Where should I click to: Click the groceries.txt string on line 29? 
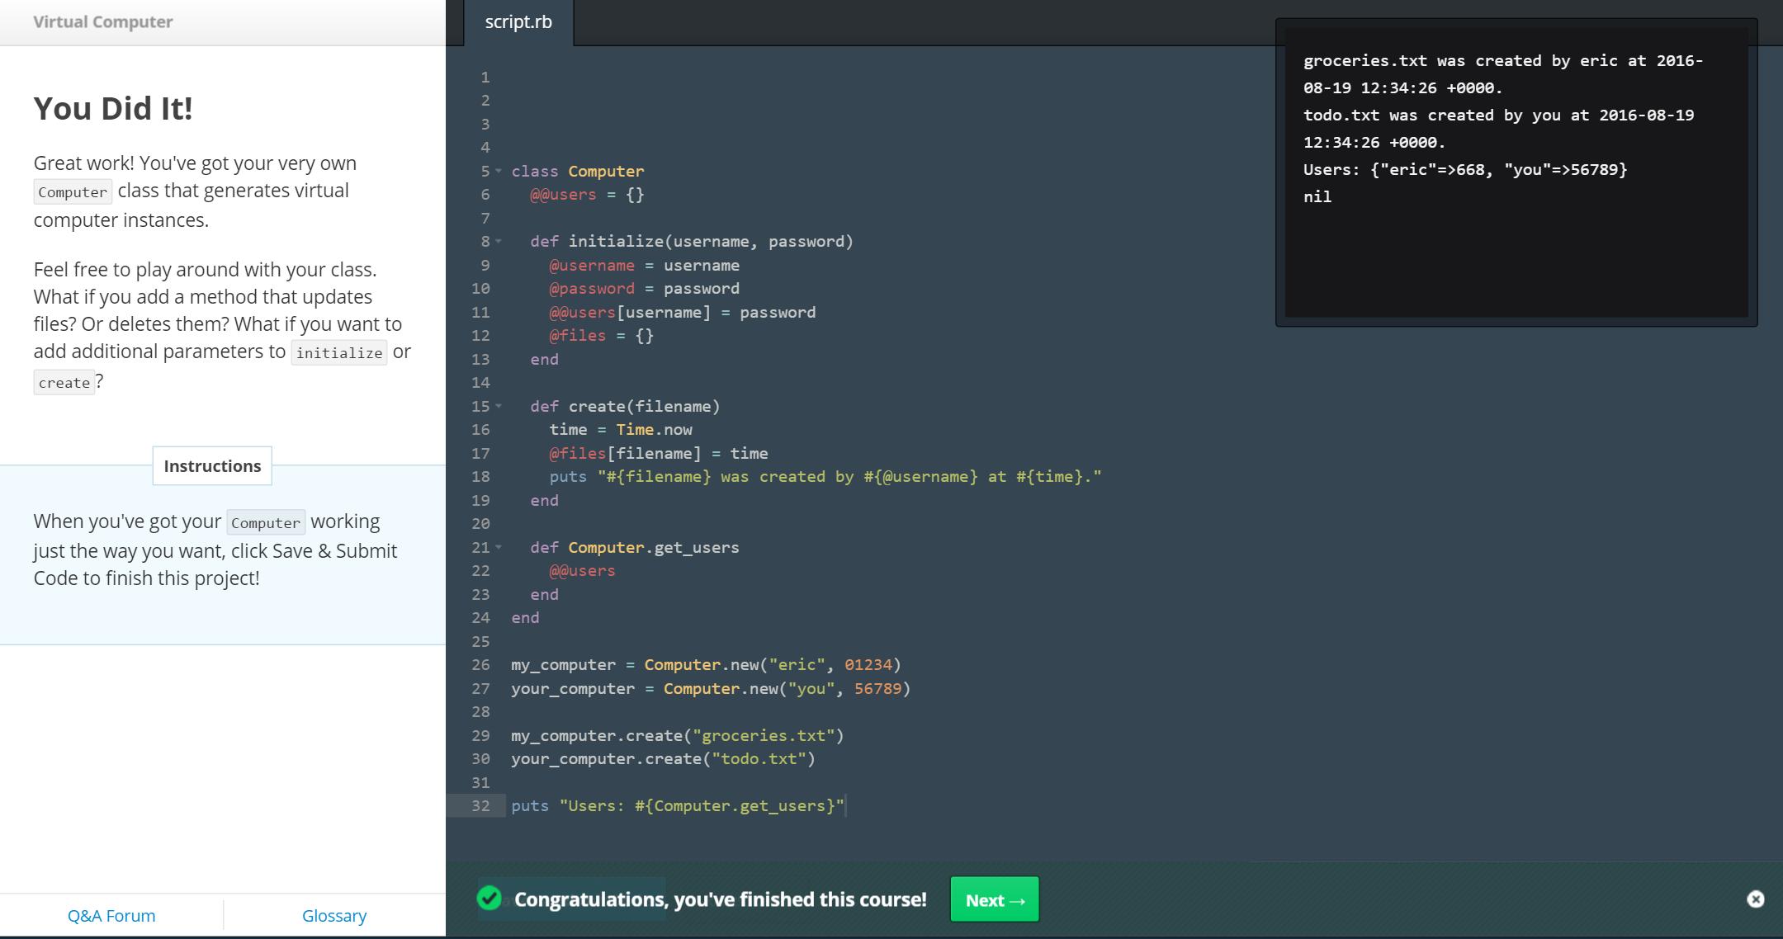pos(764,736)
